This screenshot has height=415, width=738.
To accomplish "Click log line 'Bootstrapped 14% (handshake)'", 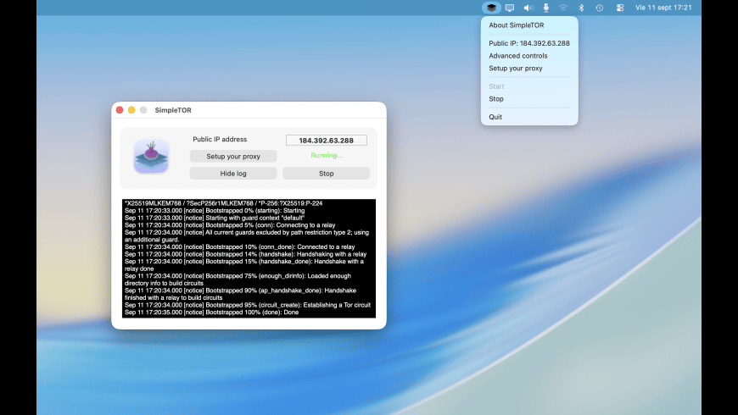I will pyautogui.click(x=245, y=254).
